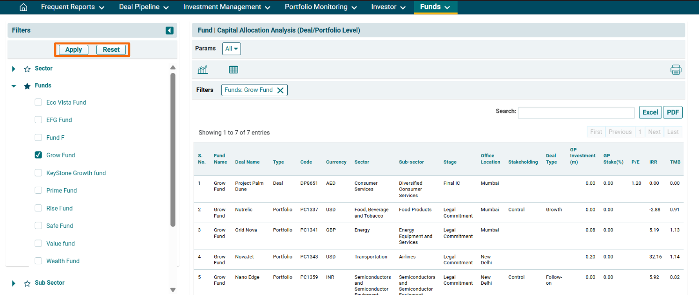Collapse the Filters panel using arrow icon

coord(169,30)
